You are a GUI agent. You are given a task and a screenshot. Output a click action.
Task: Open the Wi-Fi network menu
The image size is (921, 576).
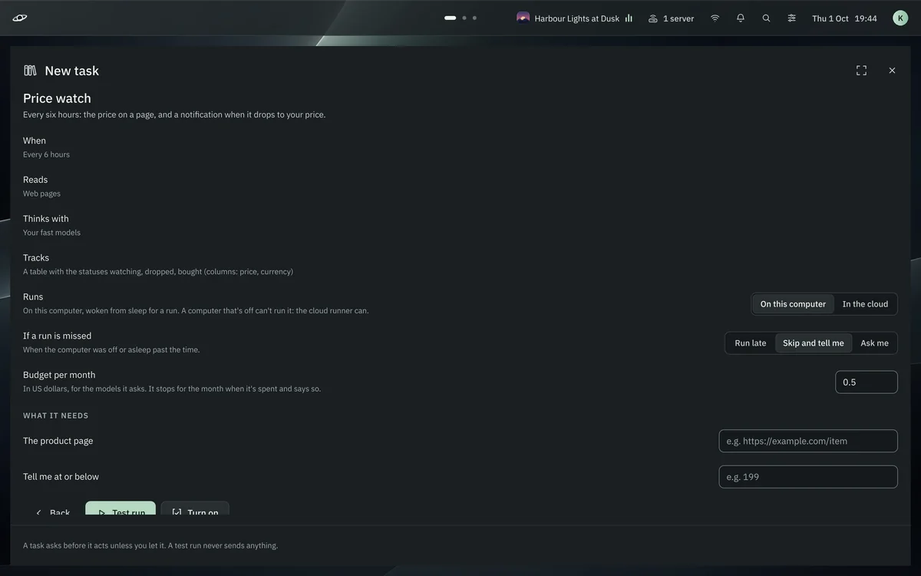pos(715,18)
